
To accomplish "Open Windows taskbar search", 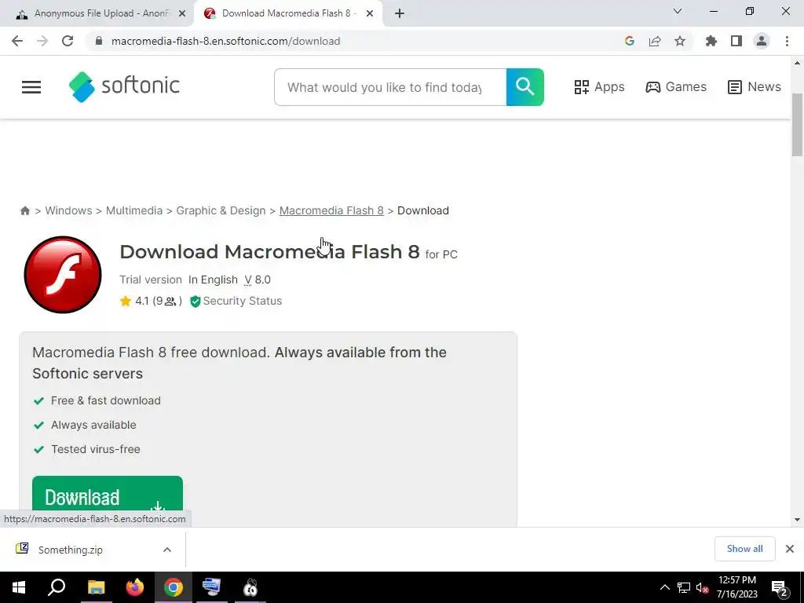I will tap(57, 587).
